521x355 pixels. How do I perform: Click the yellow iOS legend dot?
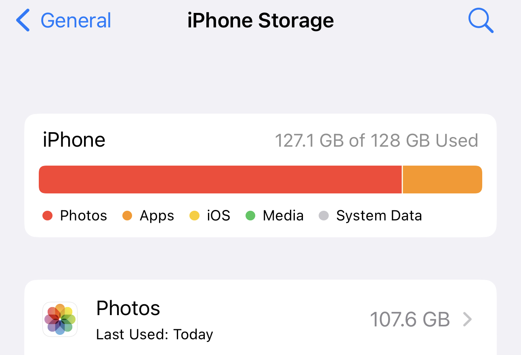click(195, 216)
